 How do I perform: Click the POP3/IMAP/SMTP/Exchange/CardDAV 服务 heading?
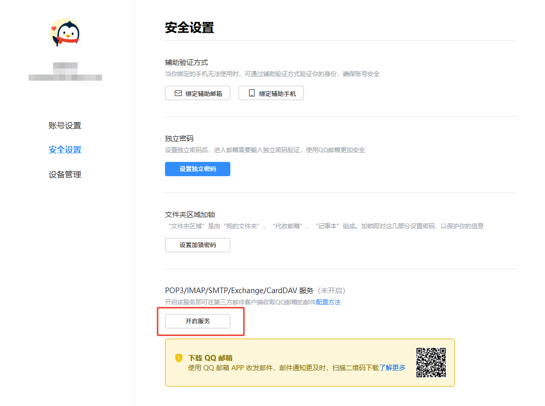pyautogui.click(x=239, y=291)
